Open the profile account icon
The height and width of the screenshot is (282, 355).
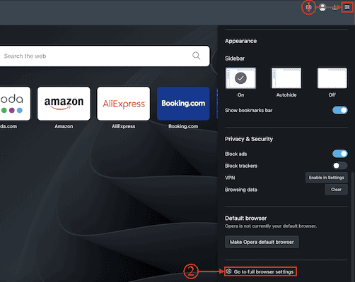click(322, 7)
